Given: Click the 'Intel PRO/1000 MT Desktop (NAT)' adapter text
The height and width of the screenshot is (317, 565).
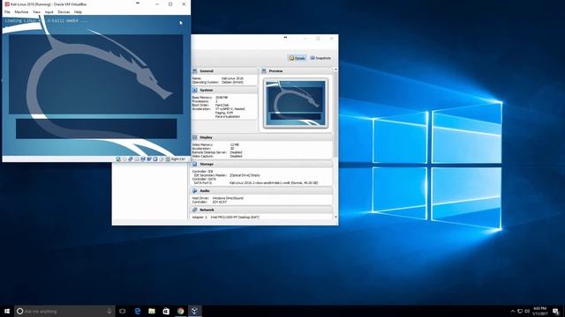Looking at the screenshot, I should (x=235, y=217).
